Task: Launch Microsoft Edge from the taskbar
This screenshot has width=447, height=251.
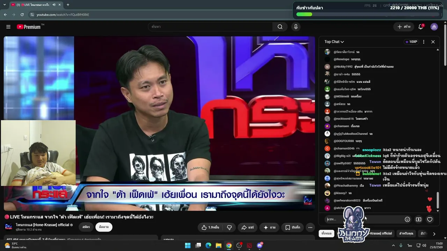Action: [208, 245]
